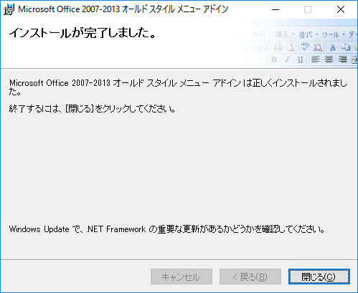Close the installer window with X
Screen dimensions: 358x293
click(341, 9)
